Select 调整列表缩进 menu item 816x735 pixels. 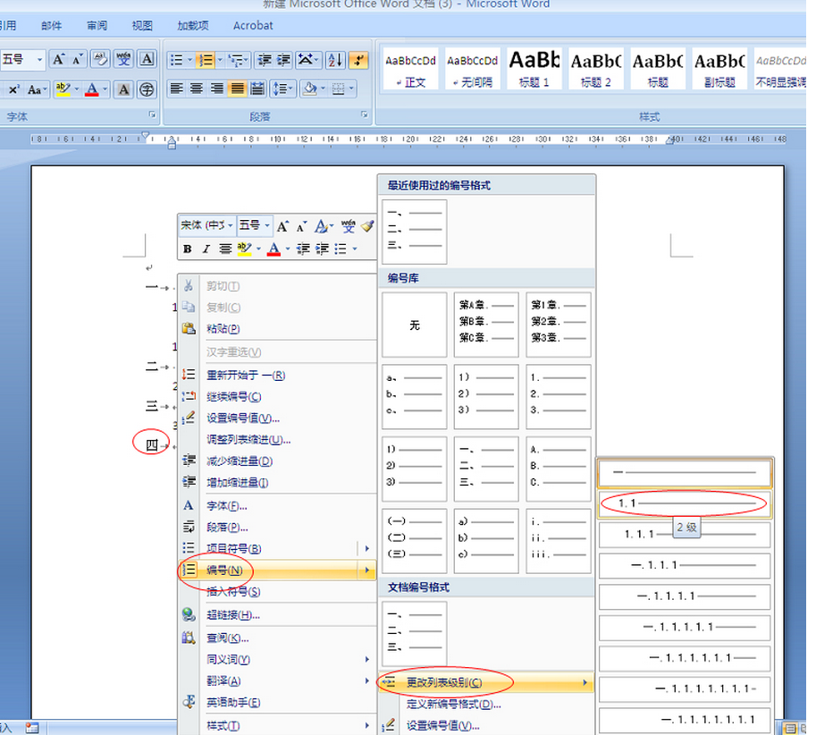[x=278, y=439]
